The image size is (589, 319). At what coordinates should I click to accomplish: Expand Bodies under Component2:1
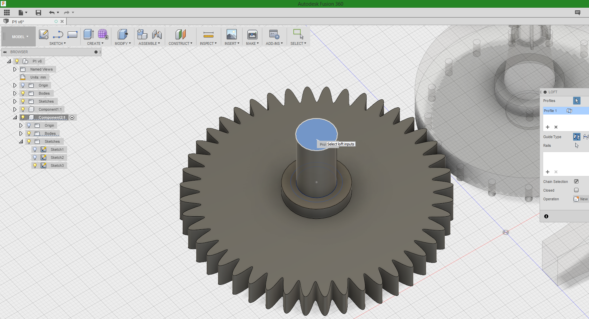(x=21, y=133)
